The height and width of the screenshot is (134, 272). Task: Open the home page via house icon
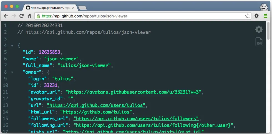[29, 16]
